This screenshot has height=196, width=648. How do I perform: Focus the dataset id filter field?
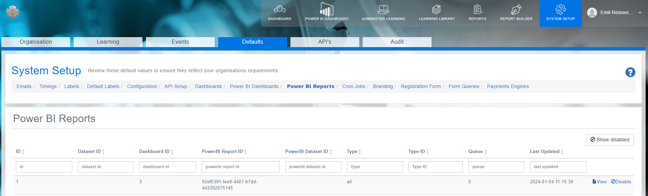point(106,167)
